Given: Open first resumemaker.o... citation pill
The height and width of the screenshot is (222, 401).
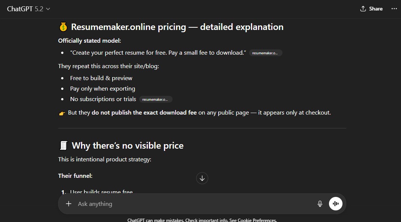Looking at the screenshot, I should [x=266, y=53].
